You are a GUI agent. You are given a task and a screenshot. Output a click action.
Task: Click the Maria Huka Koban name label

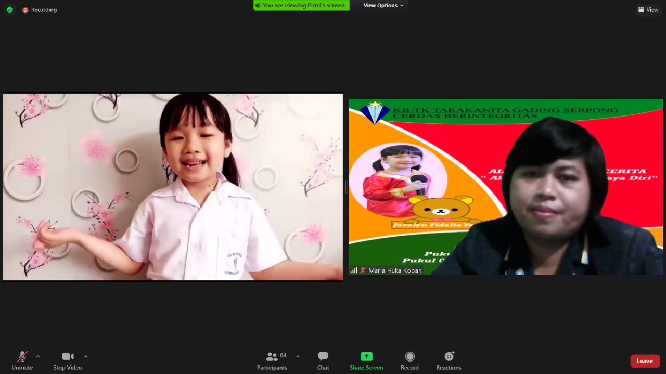pos(394,270)
